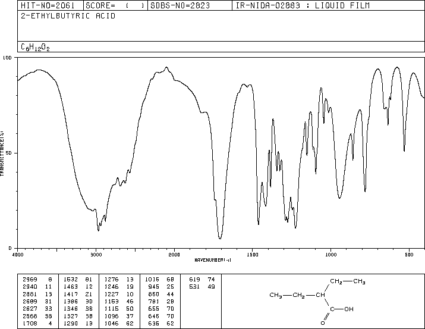425x329 pixels.
Task: Click the 500 wavenumber axis label
Action: pyautogui.click(x=409, y=255)
